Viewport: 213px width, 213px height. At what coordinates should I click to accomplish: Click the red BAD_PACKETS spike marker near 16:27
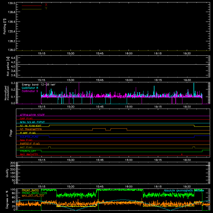(182, 154)
